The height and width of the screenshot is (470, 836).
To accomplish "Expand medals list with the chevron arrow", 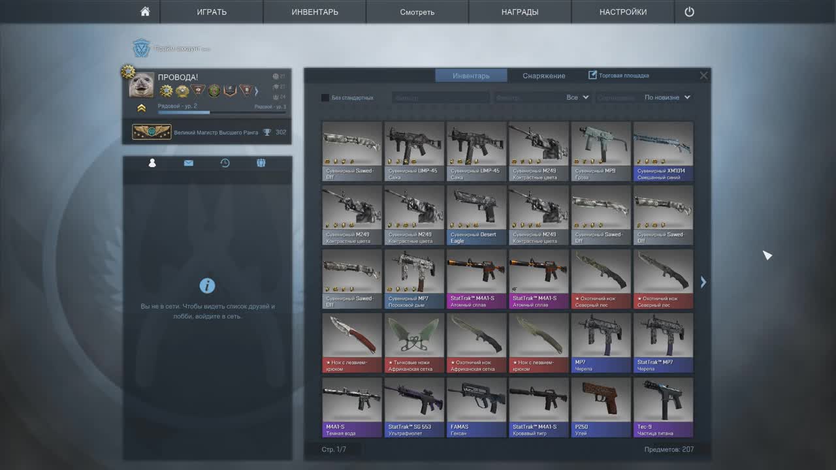I will tap(257, 91).
